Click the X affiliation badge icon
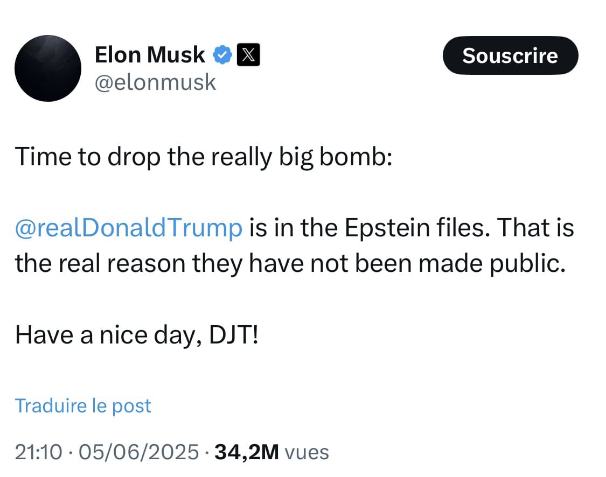Screen dimensions: 606x477 (249, 55)
